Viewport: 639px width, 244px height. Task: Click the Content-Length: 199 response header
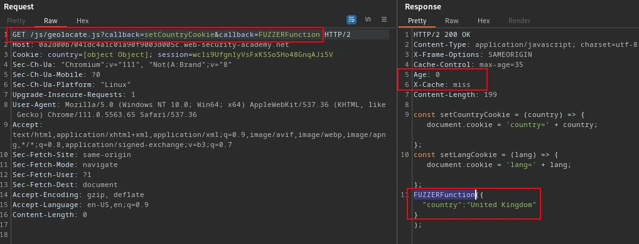pos(455,94)
